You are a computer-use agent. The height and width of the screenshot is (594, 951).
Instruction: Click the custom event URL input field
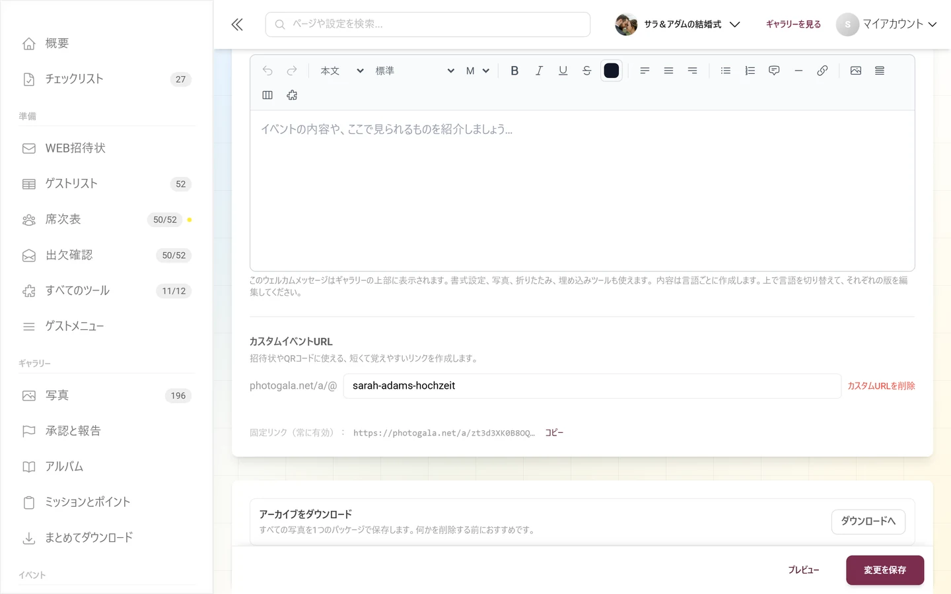[x=592, y=386]
